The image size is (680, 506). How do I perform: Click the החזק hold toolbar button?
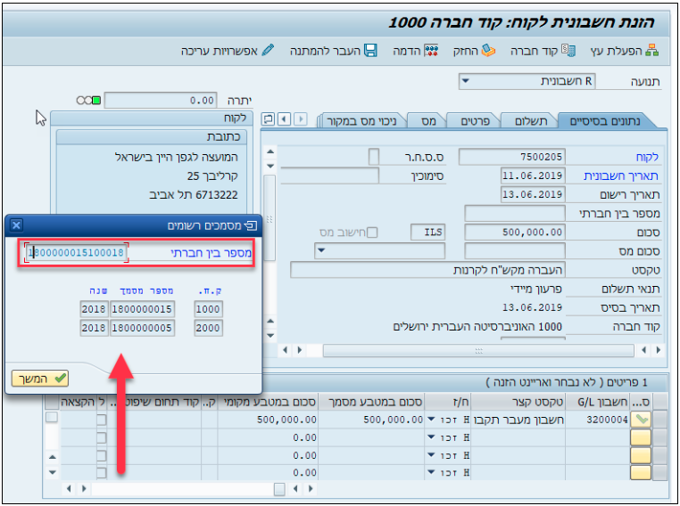tap(474, 51)
